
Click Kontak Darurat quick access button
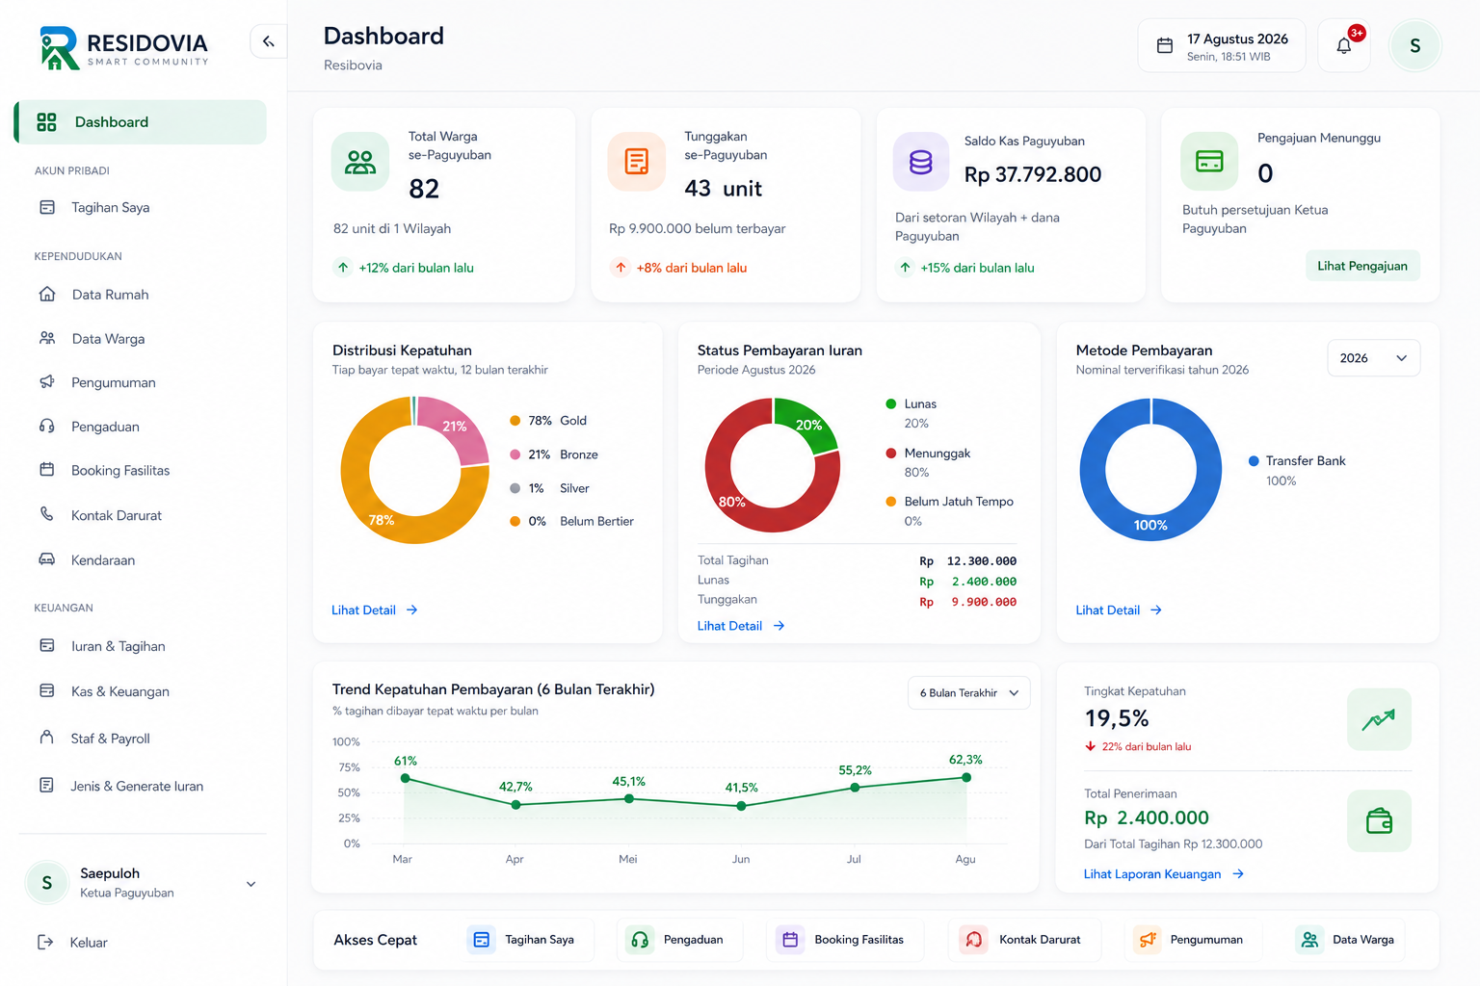click(1025, 940)
